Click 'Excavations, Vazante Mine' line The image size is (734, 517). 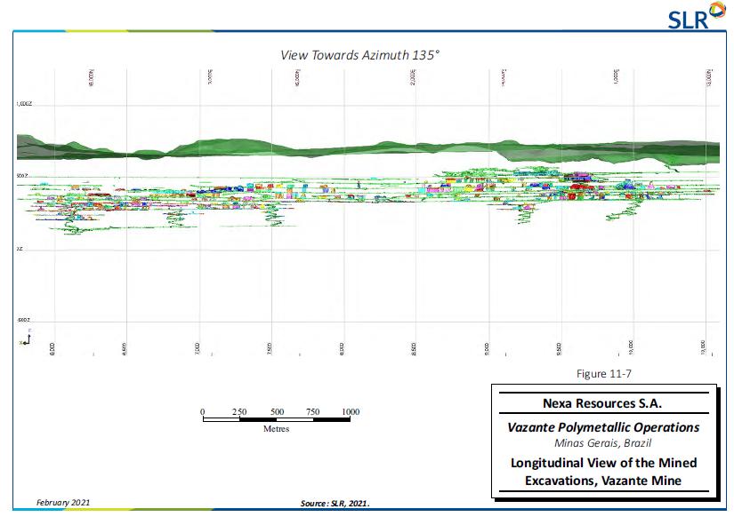[603, 481]
